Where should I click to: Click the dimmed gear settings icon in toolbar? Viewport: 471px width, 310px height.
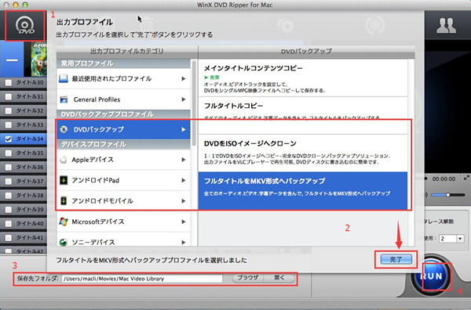point(286,26)
